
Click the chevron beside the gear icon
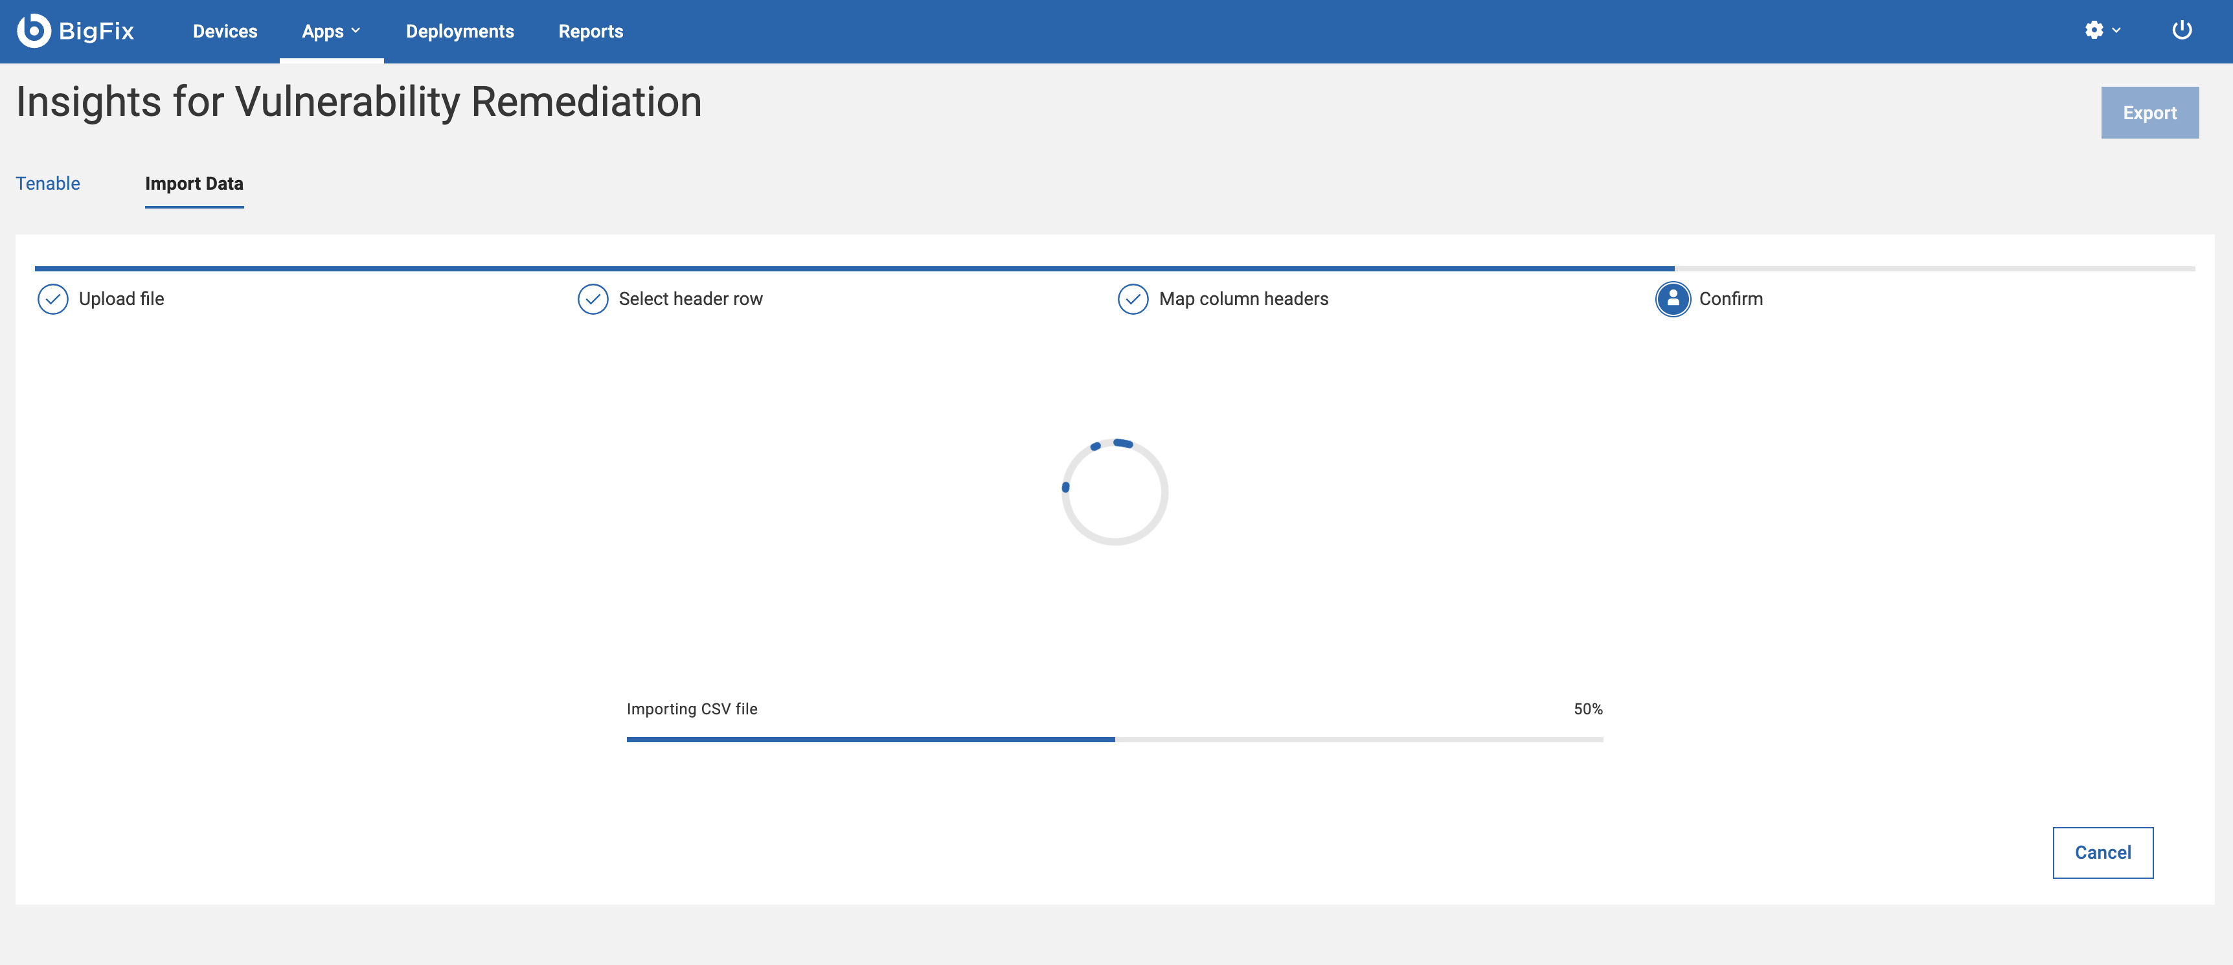pos(2116,30)
